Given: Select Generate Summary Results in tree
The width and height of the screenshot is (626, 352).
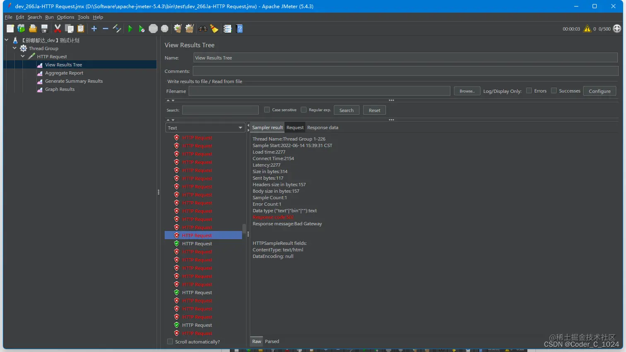Looking at the screenshot, I should point(74,81).
